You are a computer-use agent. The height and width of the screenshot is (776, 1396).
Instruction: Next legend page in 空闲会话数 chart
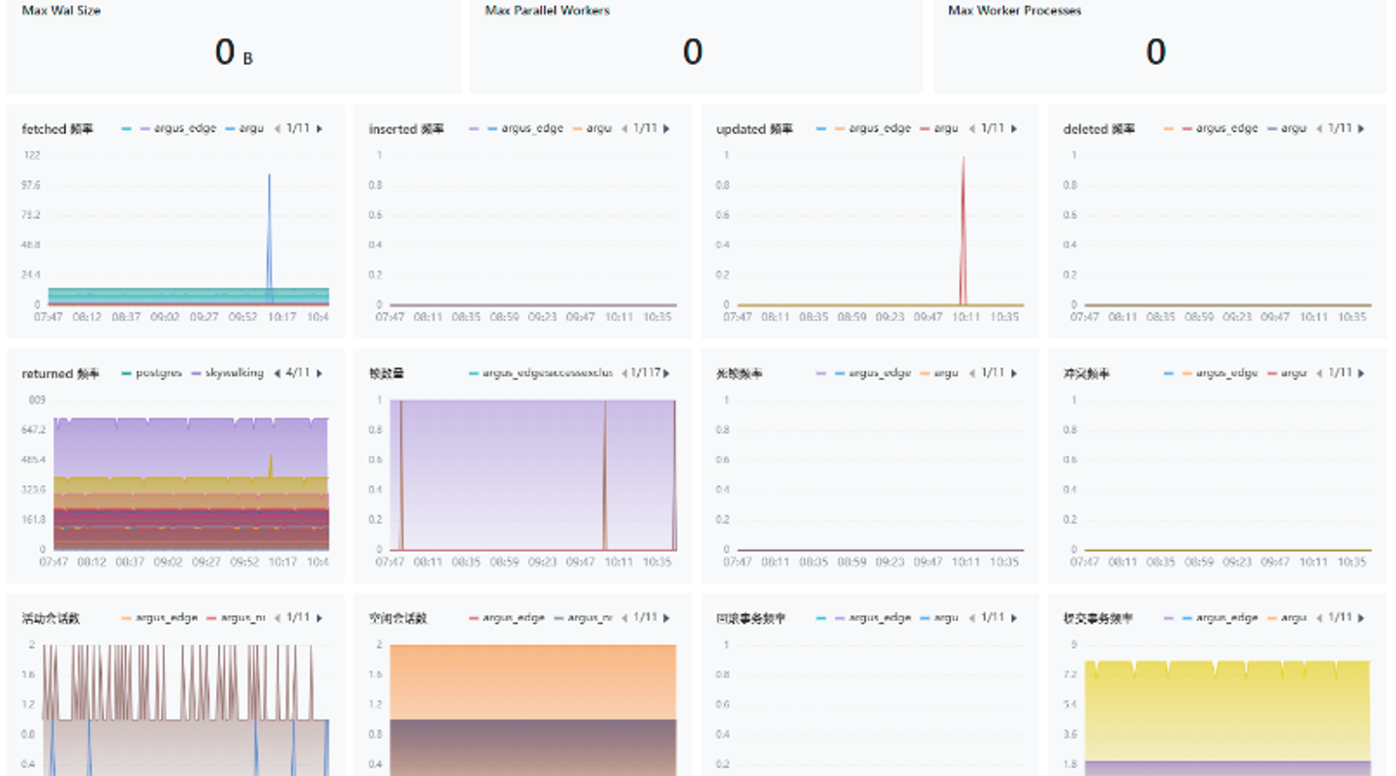[x=667, y=618]
